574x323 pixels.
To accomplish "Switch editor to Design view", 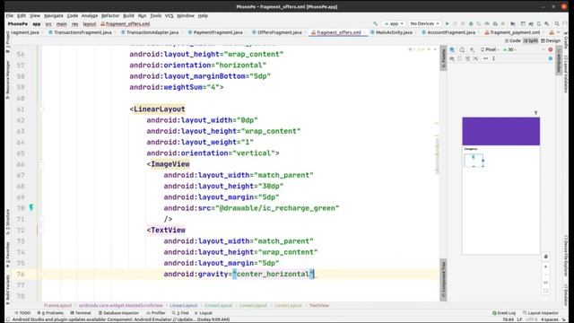I will click(x=551, y=40).
